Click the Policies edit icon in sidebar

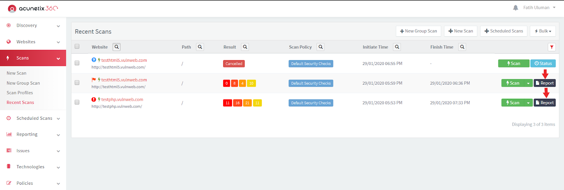9,183
